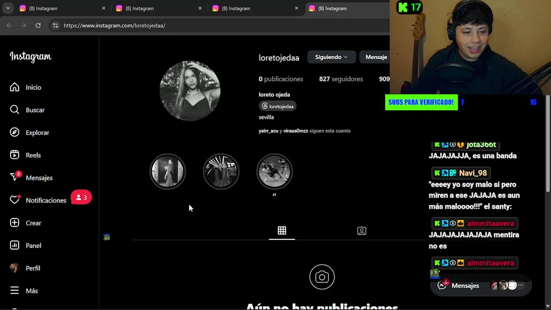Click the loreto ojeda display name
The image size is (551, 310).
coord(274,95)
